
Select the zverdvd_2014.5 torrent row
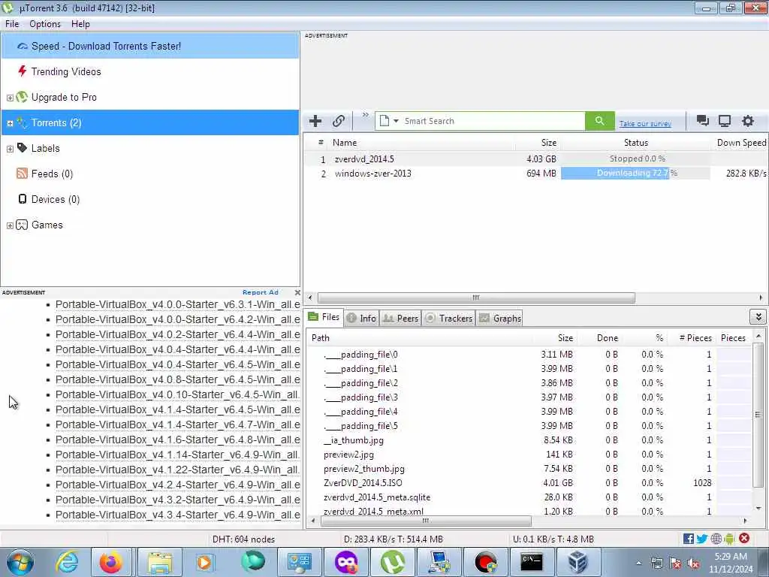[535, 159]
